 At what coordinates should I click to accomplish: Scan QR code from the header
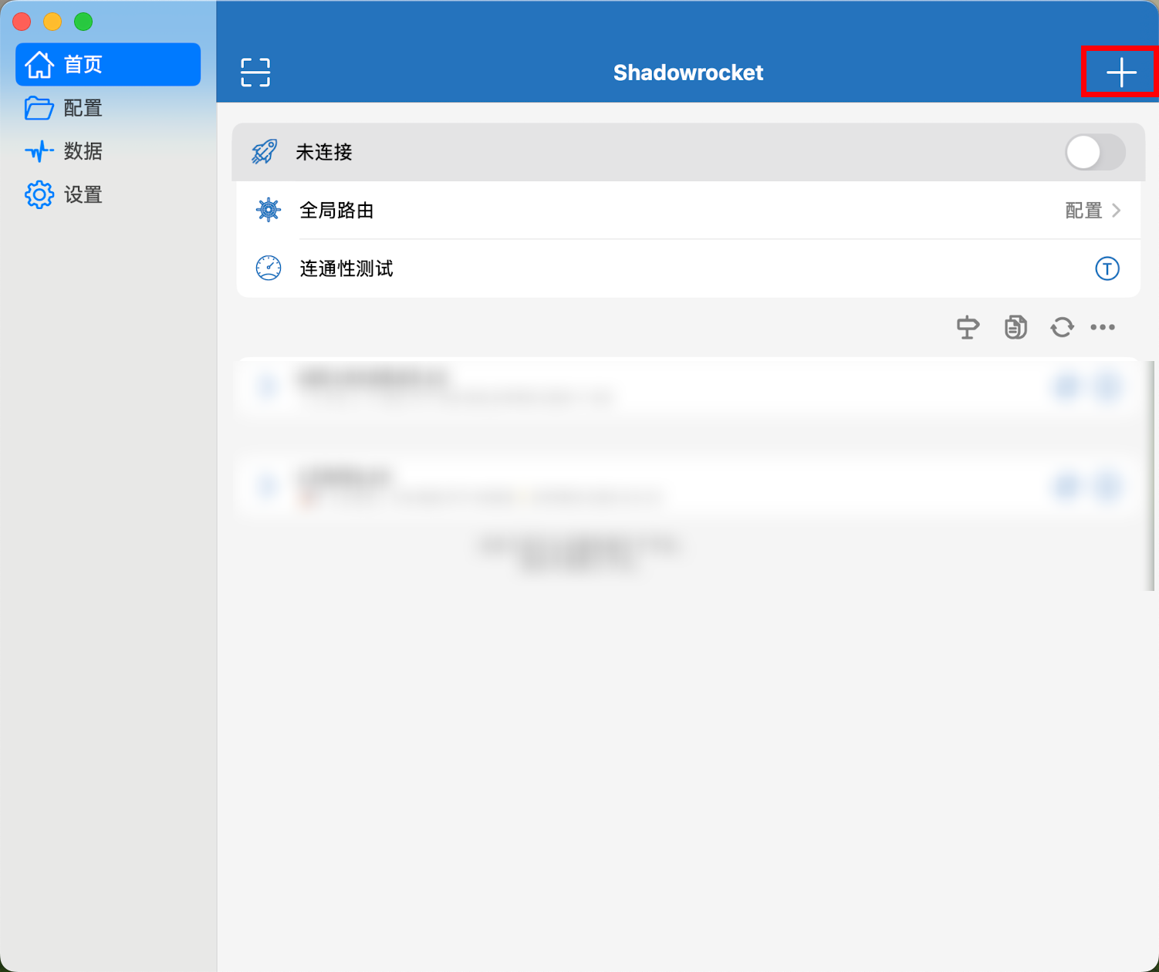point(255,73)
